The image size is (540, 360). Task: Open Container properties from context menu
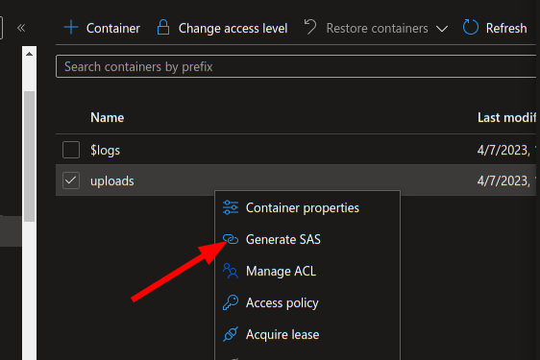[307, 208]
